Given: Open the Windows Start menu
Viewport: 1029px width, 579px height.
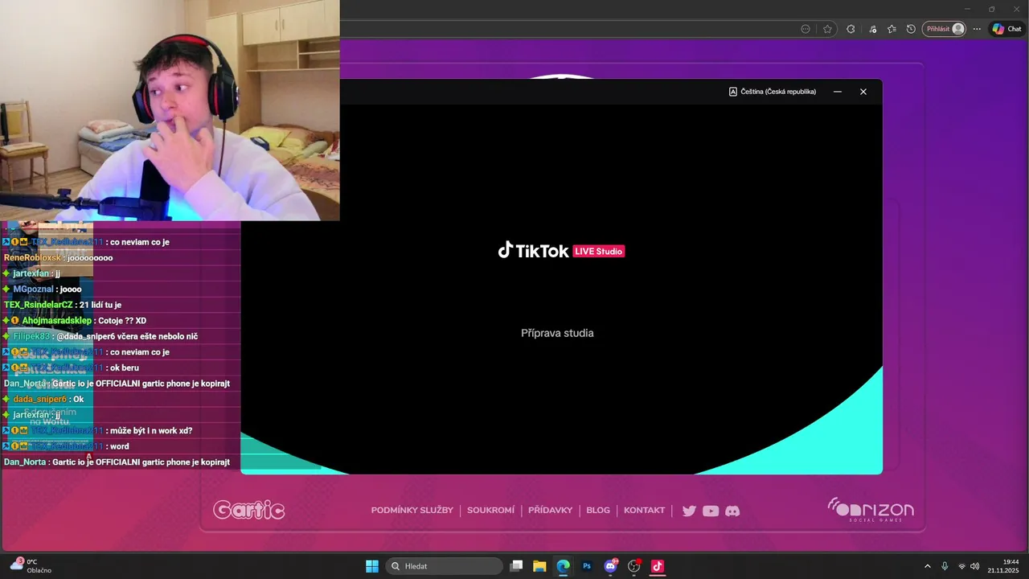Looking at the screenshot, I should click(372, 566).
